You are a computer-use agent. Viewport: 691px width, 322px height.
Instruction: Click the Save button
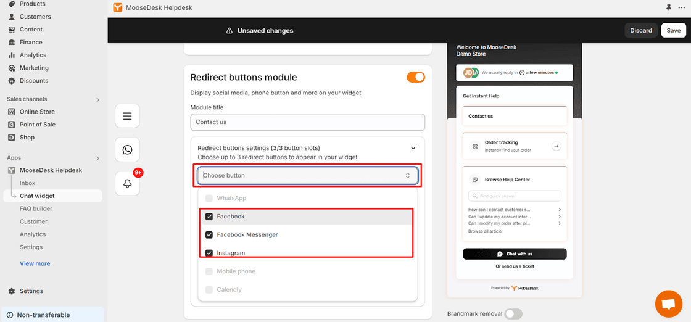673,30
